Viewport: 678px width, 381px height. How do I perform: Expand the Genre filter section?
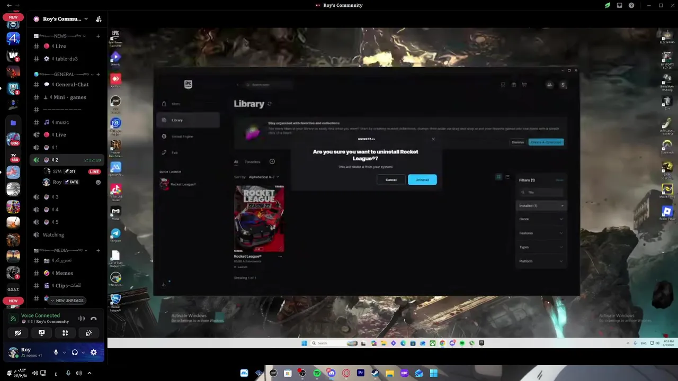(x=541, y=219)
